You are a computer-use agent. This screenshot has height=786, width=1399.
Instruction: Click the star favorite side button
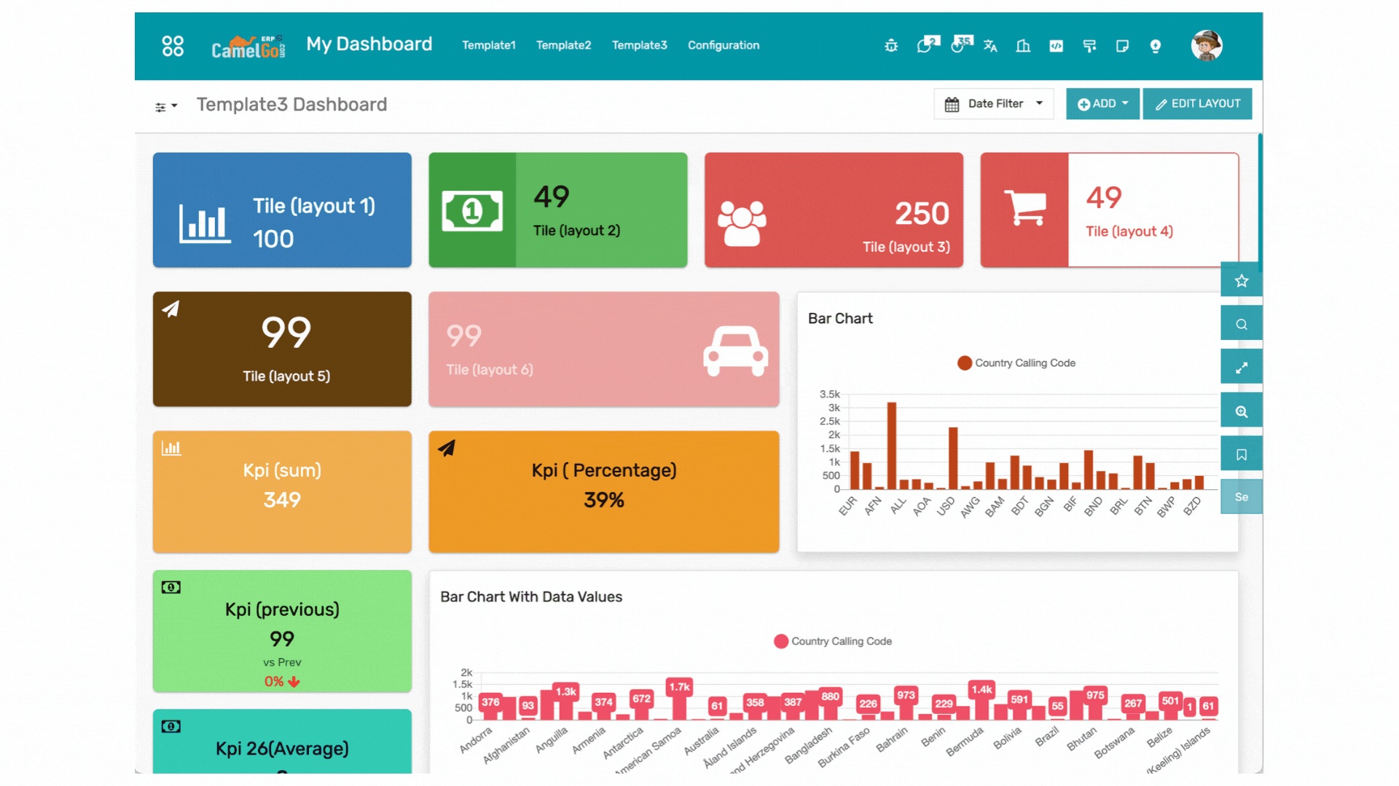coord(1241,281)
